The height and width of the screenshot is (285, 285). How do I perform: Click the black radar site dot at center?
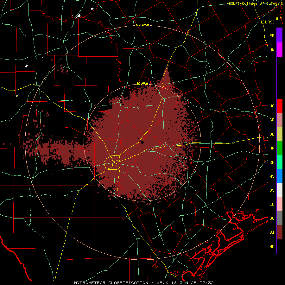coord(142,142)
